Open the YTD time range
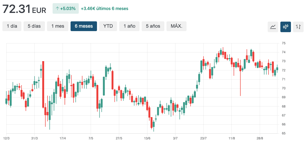306x141 pixels. [108, 26]
